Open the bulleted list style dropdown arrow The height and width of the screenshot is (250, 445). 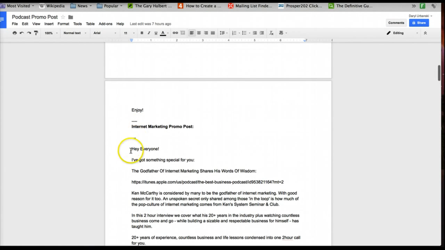[250, 33]
